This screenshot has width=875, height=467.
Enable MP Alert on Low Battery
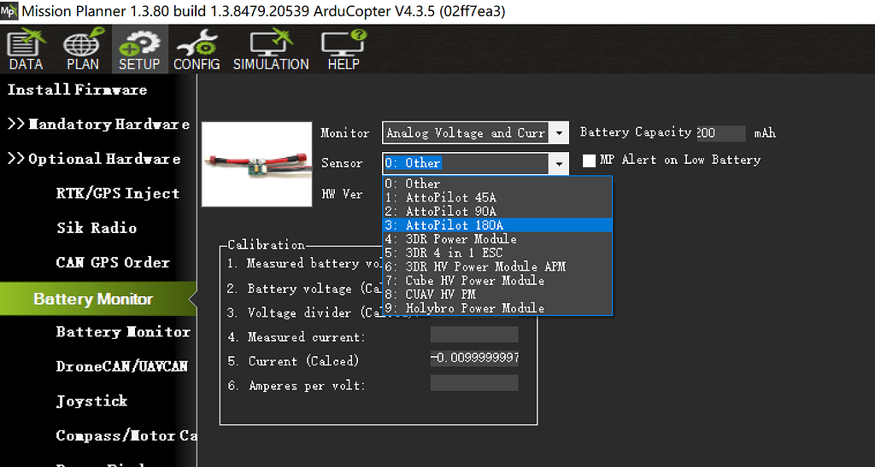pyautogui.click(x=589, y=161)
